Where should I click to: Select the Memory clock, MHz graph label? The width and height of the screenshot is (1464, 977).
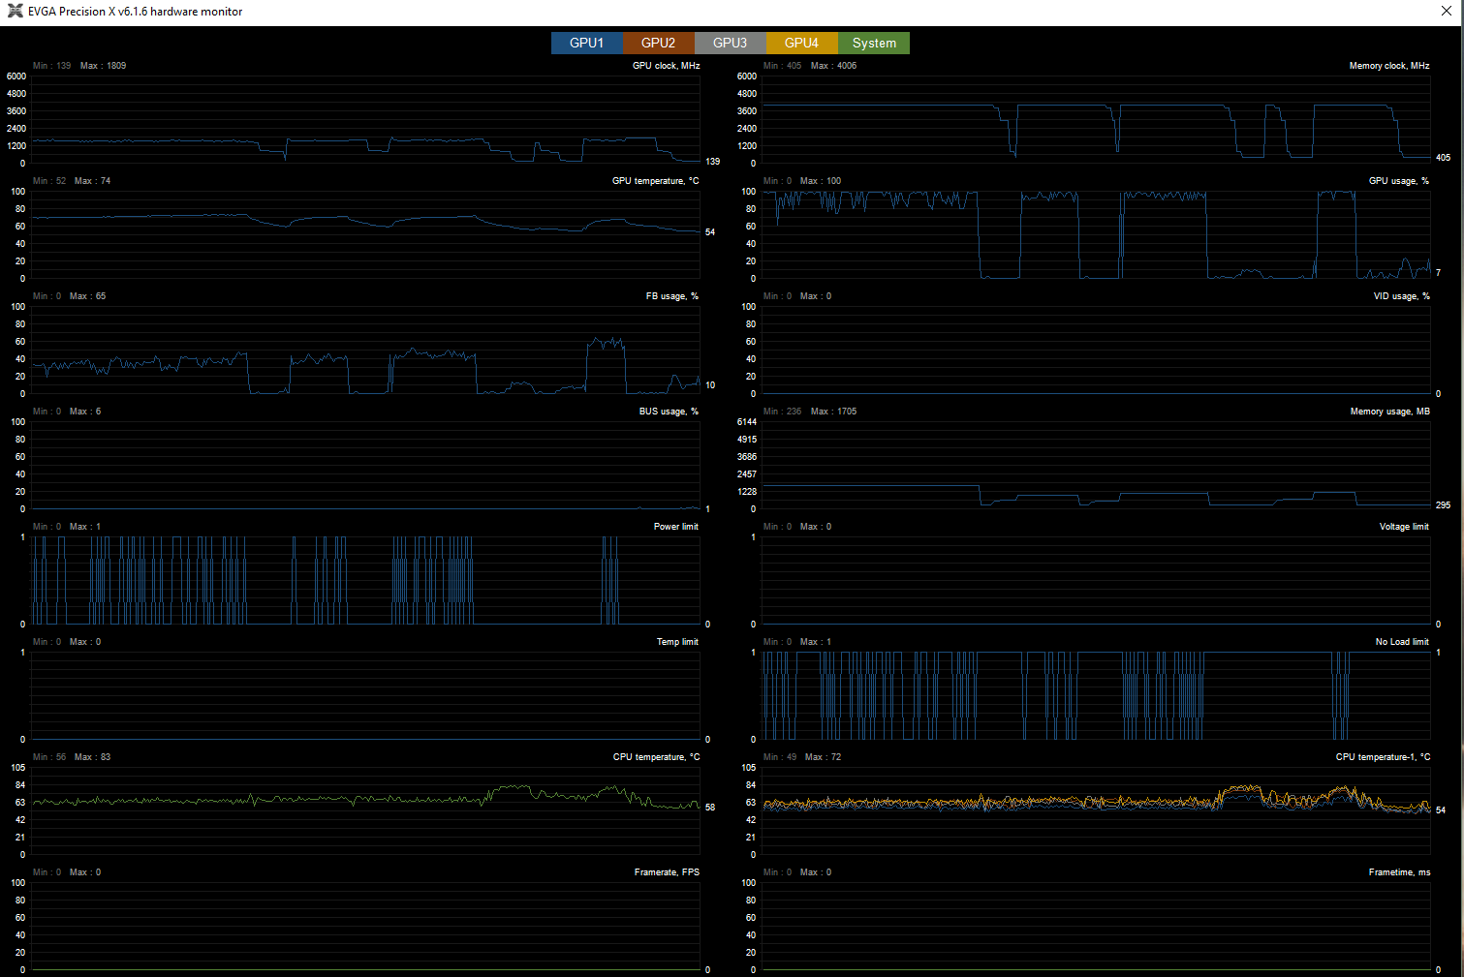click(x=1389, y=66)
